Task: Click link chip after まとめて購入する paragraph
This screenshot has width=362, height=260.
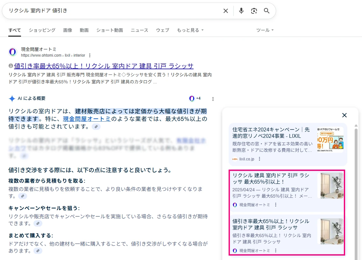Action: [38, 251]
